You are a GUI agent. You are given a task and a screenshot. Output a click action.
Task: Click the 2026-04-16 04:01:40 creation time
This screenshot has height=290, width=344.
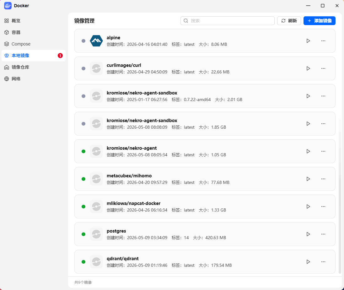tap(147, 45)
